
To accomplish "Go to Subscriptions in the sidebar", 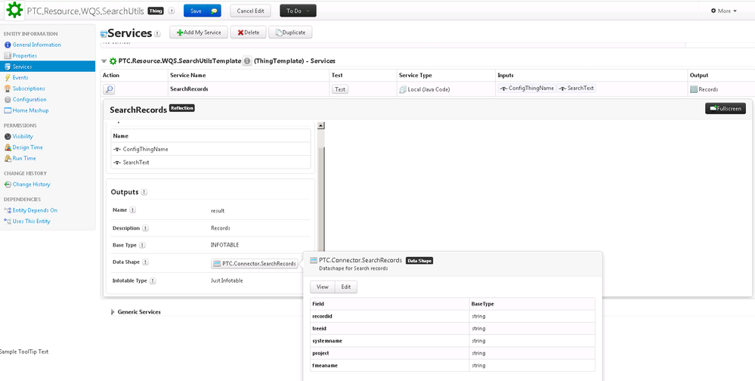I will 29,88.
